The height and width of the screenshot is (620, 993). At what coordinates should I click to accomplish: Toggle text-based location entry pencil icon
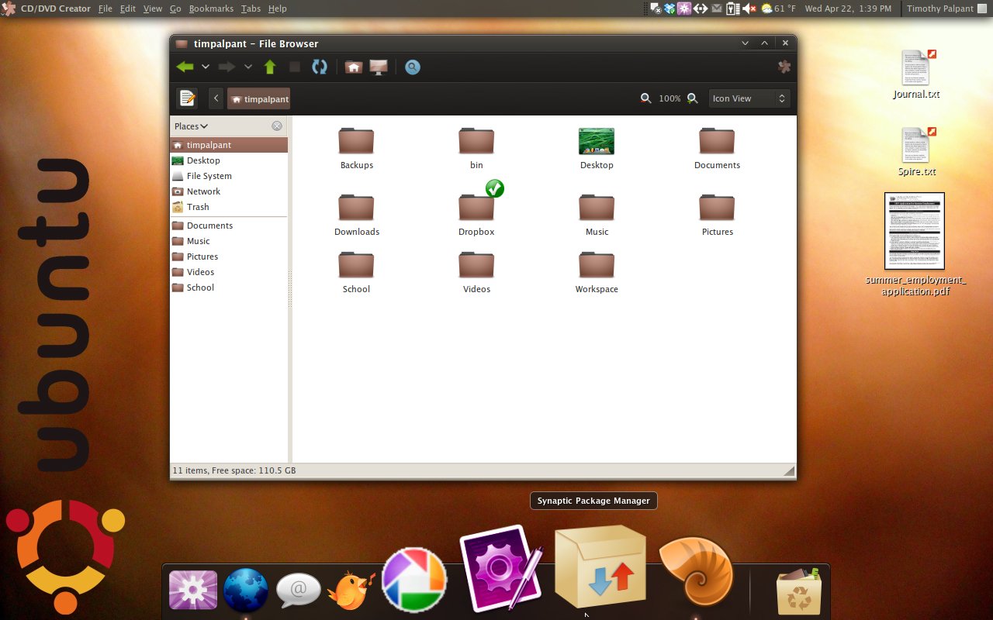187,98
